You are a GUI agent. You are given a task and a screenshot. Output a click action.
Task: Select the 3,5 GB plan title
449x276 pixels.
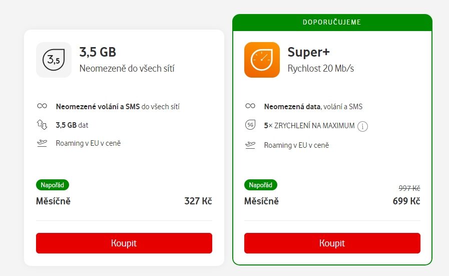coord(98,52)
